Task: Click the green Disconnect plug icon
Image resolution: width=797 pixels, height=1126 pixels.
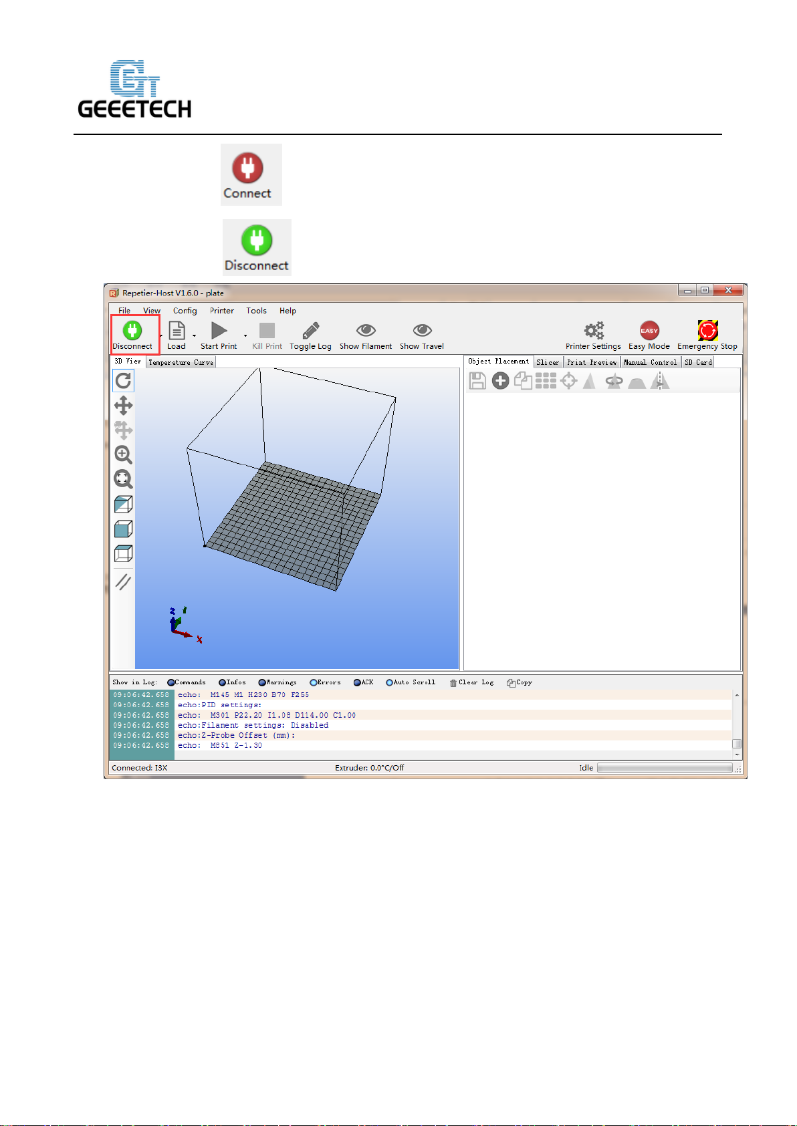Action: (x=132, y=331)
